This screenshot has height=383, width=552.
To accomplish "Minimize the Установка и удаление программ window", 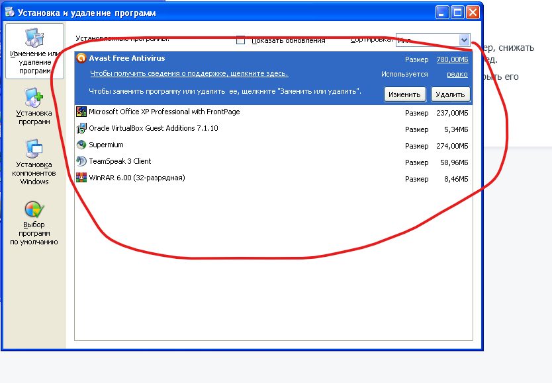I will (442, 13).
